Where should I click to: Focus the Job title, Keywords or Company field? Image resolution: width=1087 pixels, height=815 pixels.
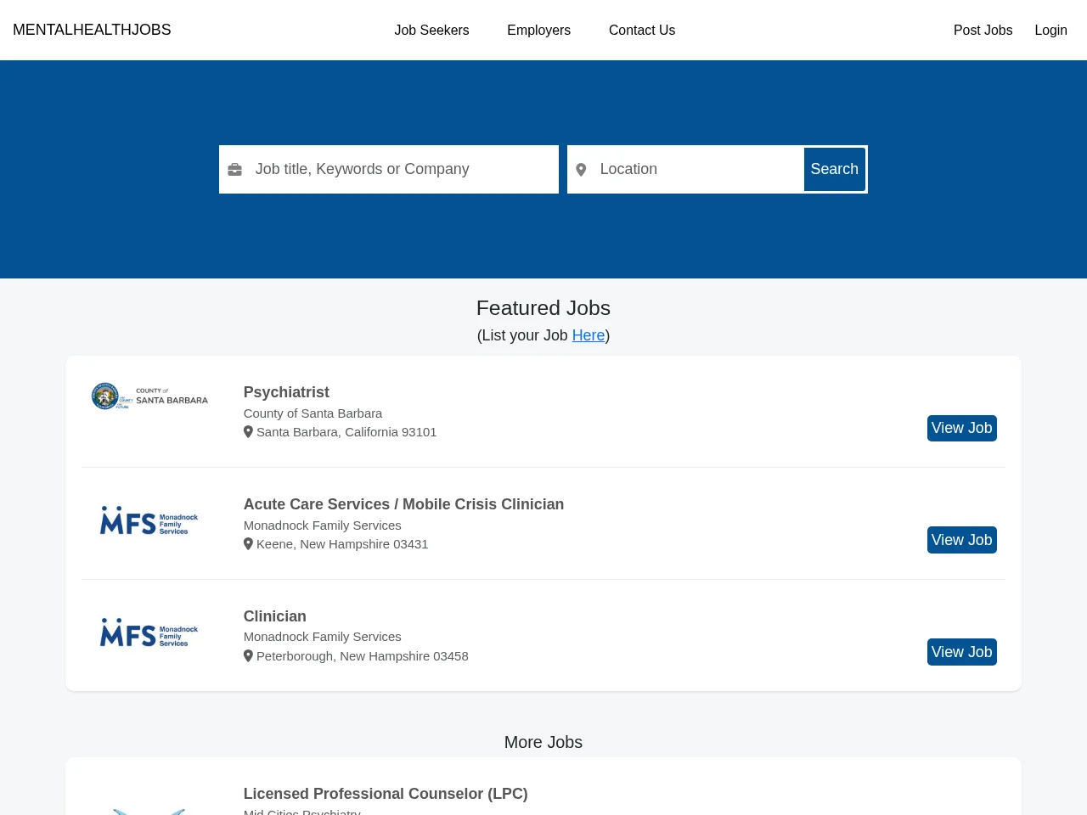pos(389,169)
